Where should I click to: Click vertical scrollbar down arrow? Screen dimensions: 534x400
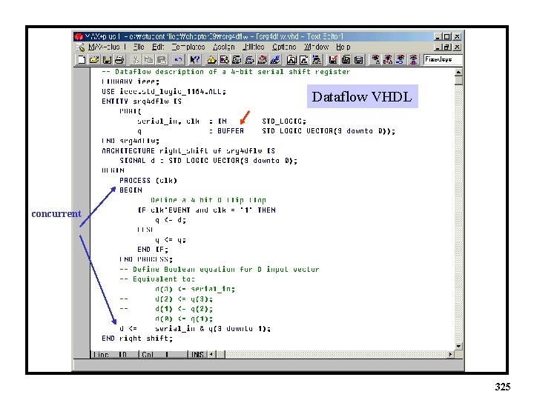click(x=458, y=346)
